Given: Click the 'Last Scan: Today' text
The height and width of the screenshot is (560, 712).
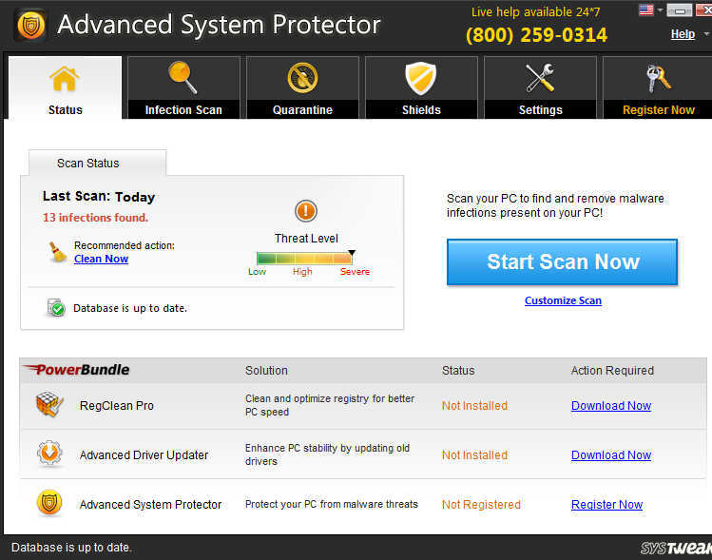Looking at the screenshot, I should pos(99,197).
